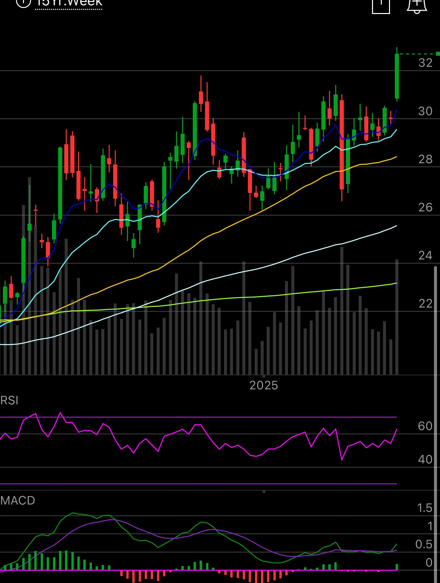Tap the MACD 1.5 scale label
The image size is (440, 583).
425,508
